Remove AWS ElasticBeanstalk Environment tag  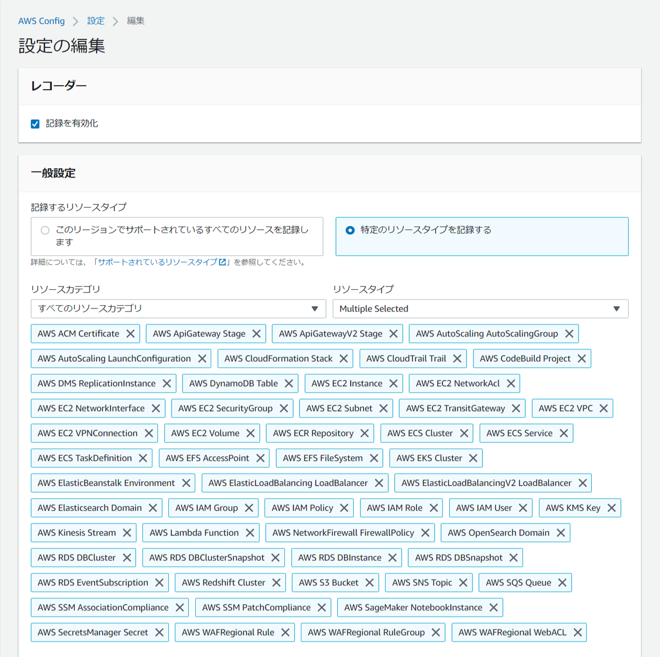[x=186, y=483]
